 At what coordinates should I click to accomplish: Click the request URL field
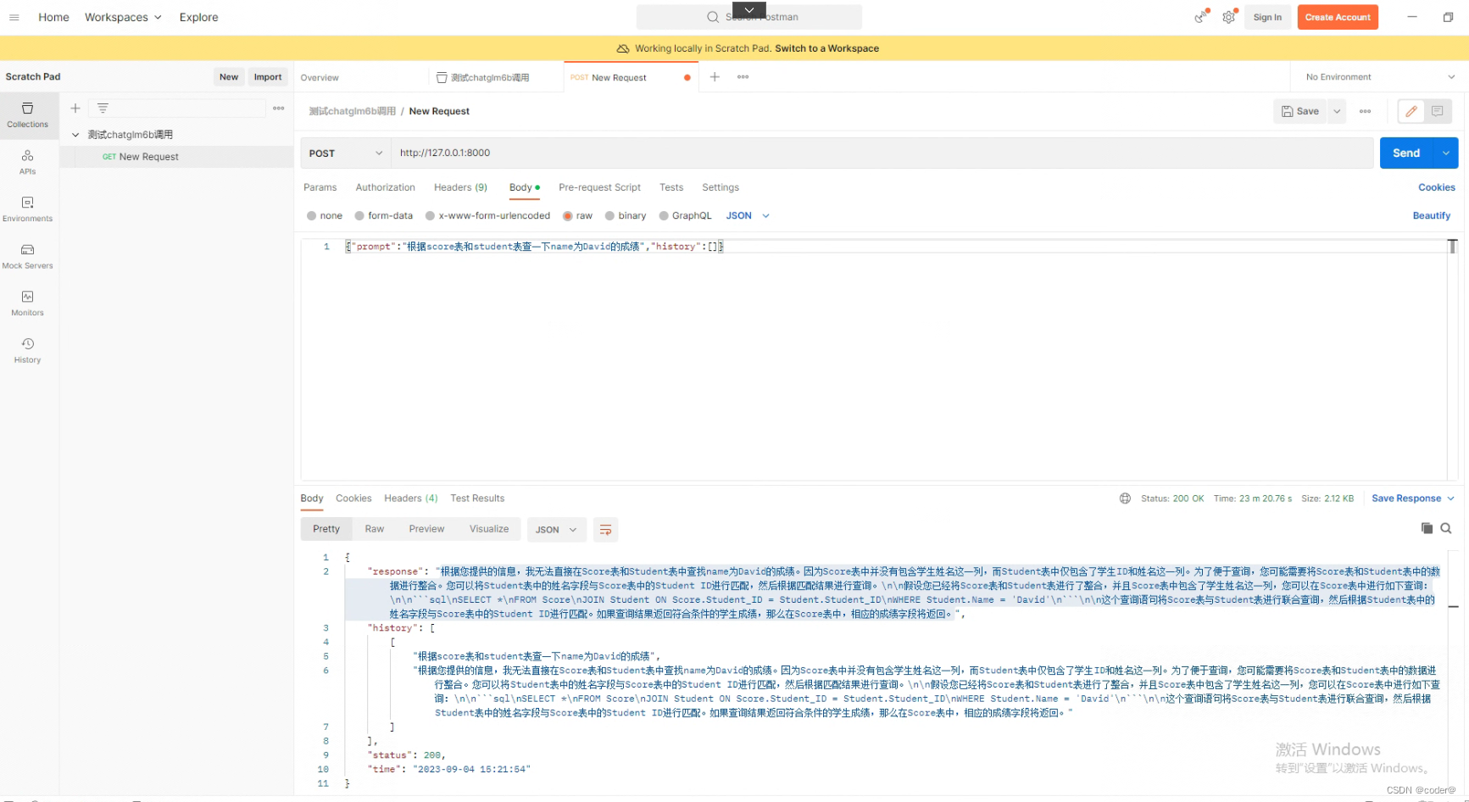882,153
